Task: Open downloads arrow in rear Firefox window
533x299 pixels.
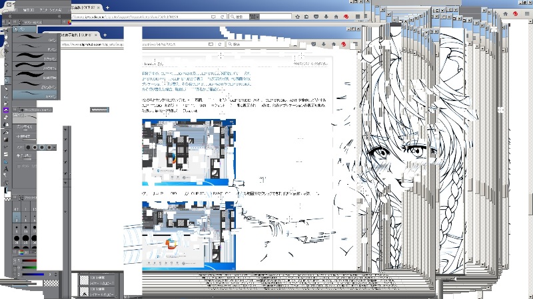Action: (x=326, y=16)
